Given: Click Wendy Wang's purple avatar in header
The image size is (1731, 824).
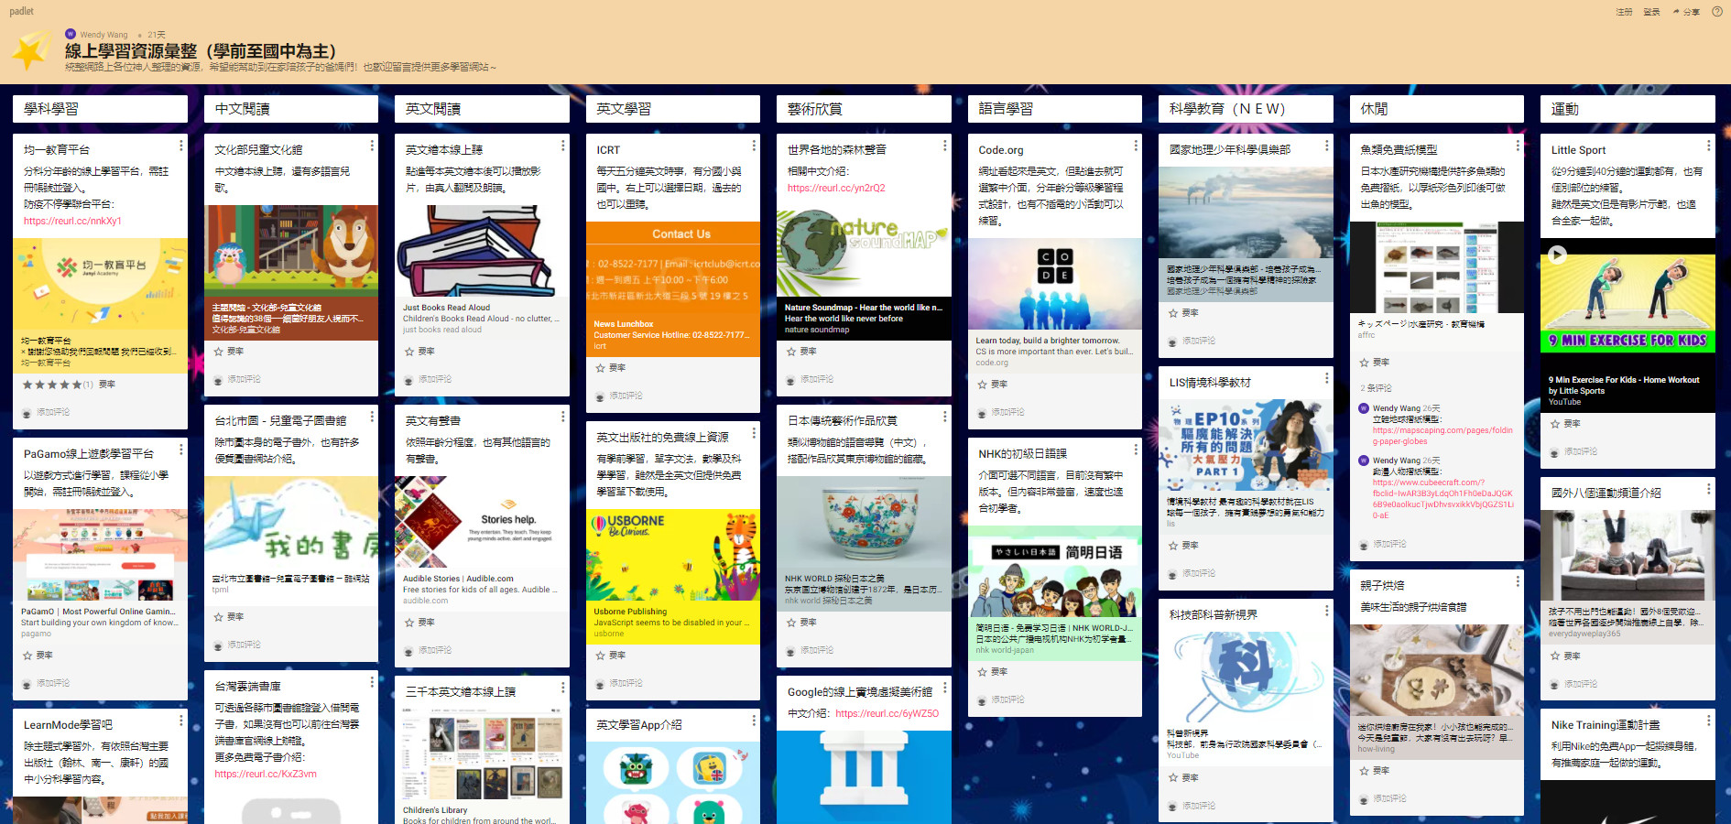Looking at the screenshot, I should point(71,34).
